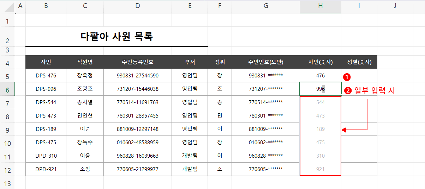Screen dimensions: 425x189
Task: Click employee name 장녹수
Action: tap(85, 143)
